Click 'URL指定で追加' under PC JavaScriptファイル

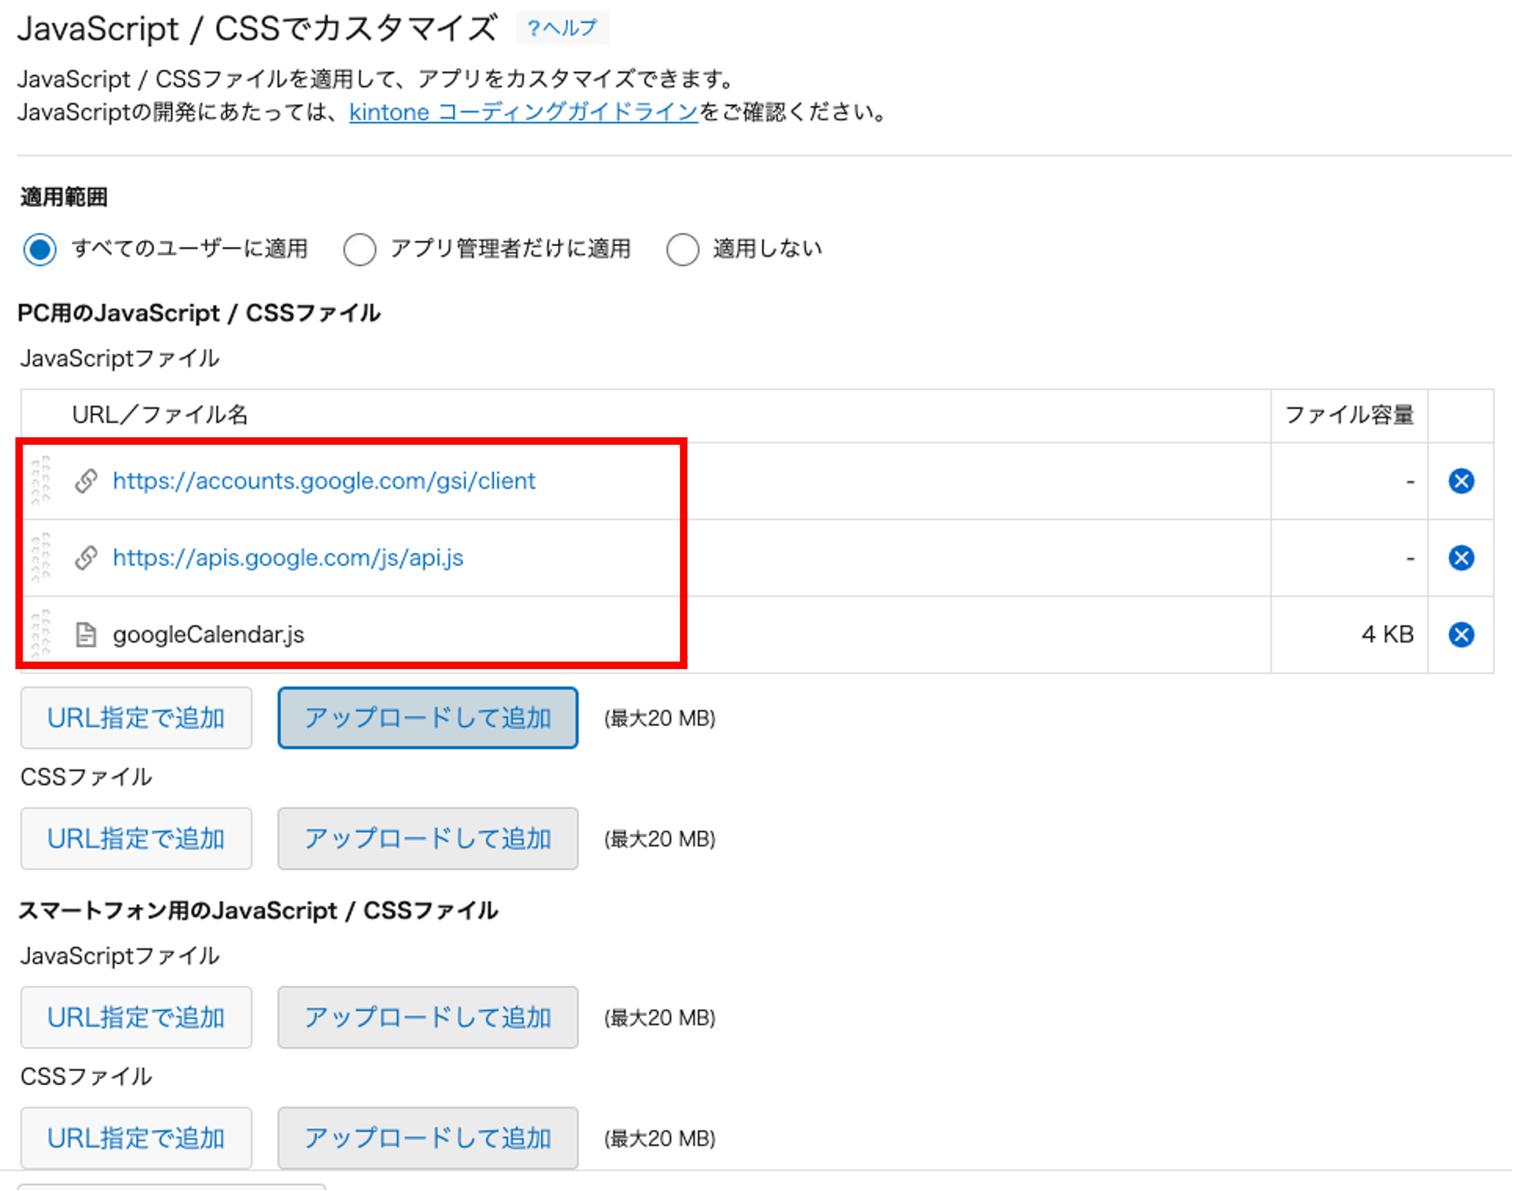tap(136, 718)
